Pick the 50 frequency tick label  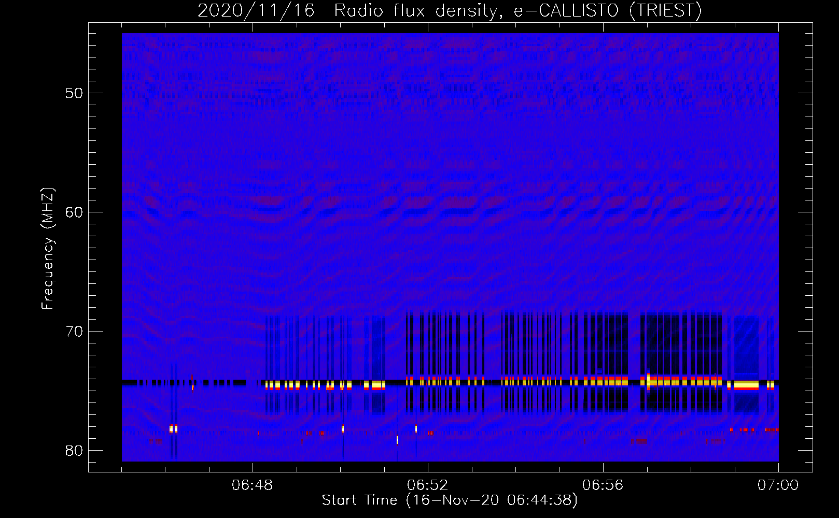click(x=74, y=93)
